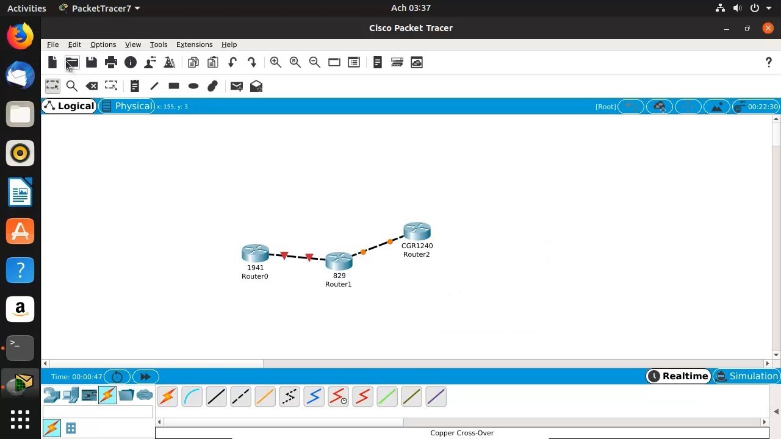
Task: Choose the Copper Straight-Through cable
Action: click(216, 397)
